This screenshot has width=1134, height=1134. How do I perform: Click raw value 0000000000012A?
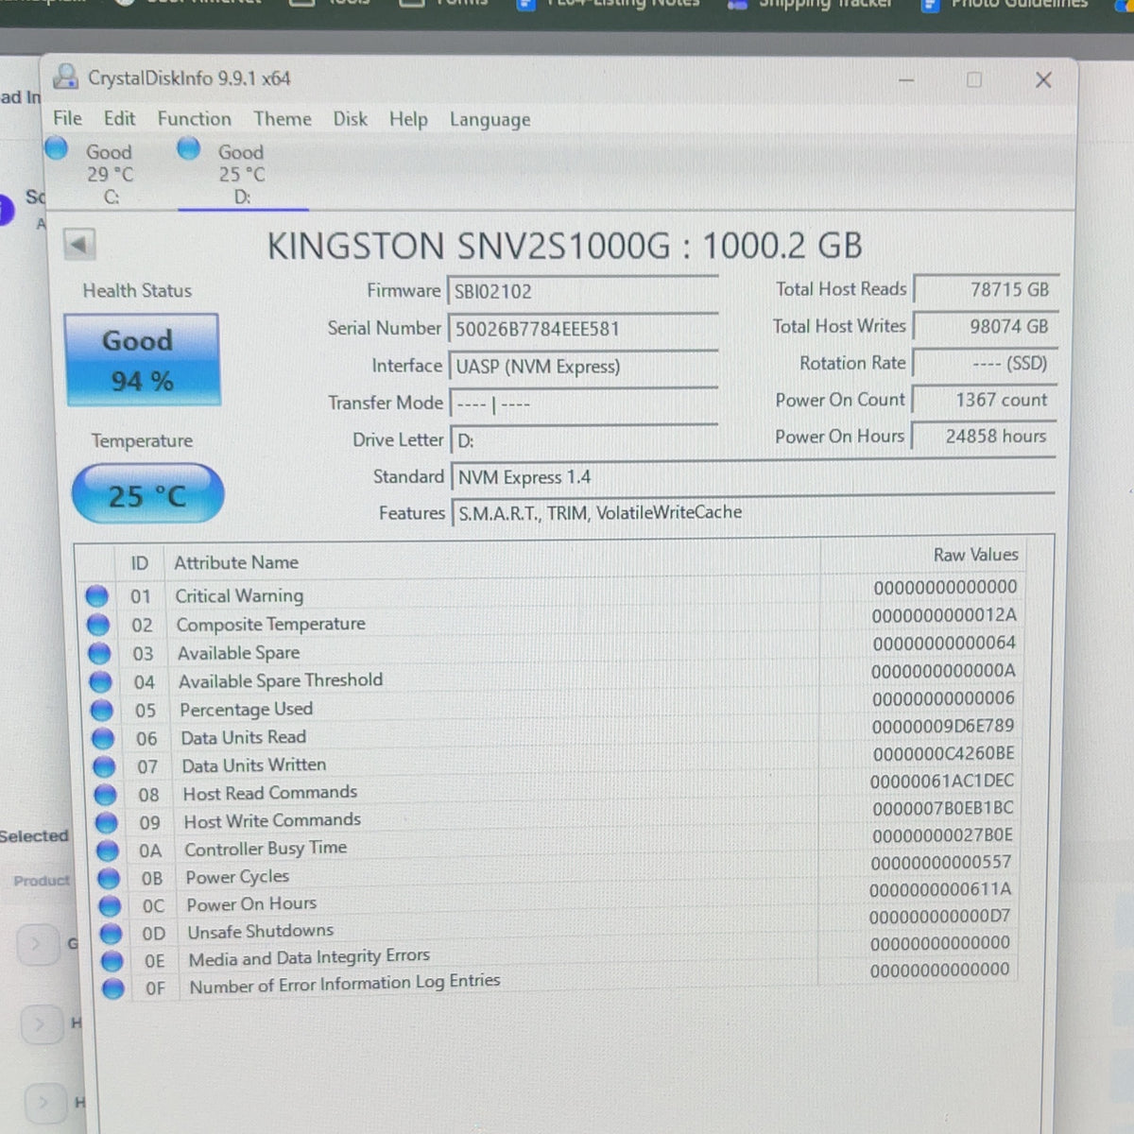944,615
